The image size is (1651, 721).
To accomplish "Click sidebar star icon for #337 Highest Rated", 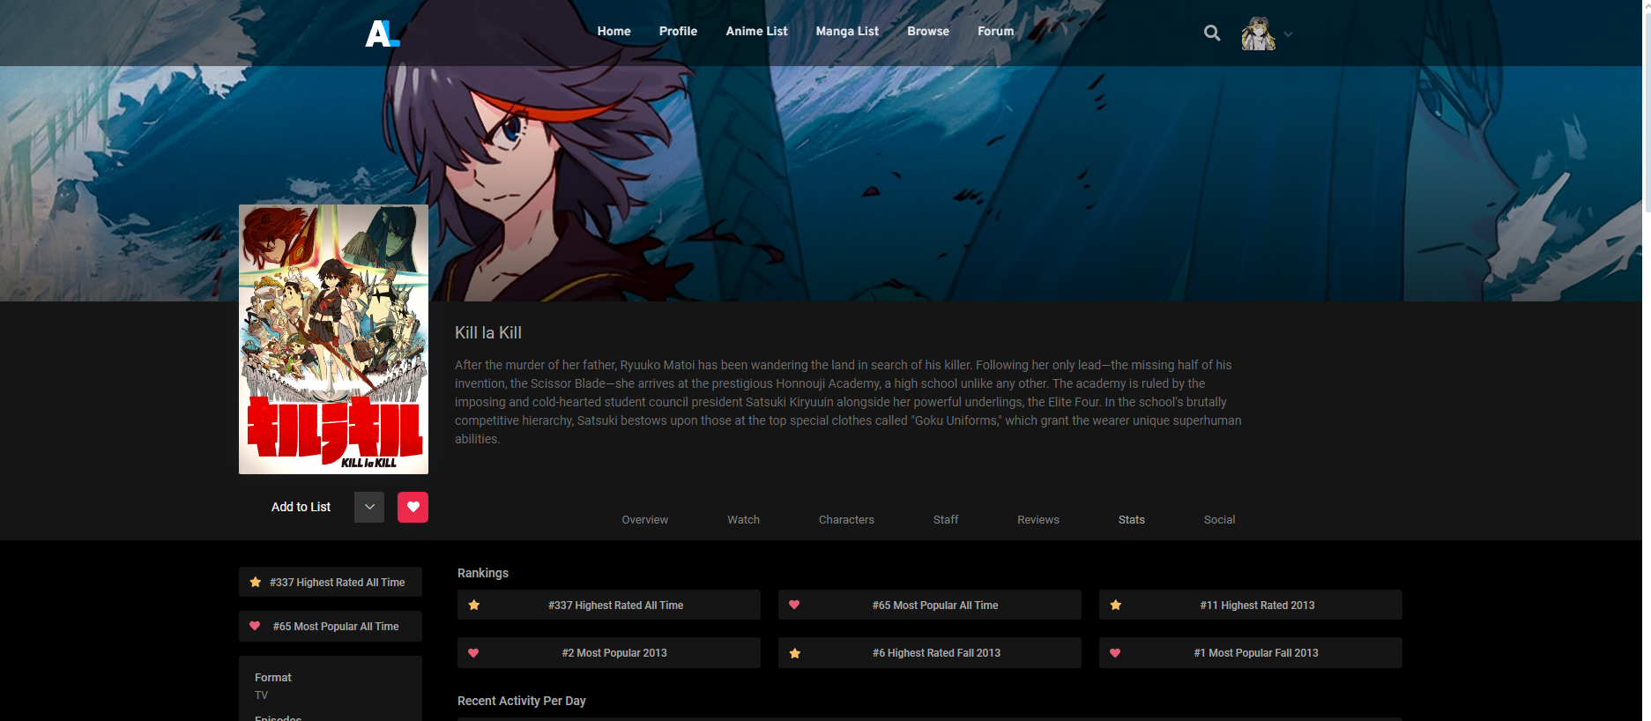I will coord(256,583).
